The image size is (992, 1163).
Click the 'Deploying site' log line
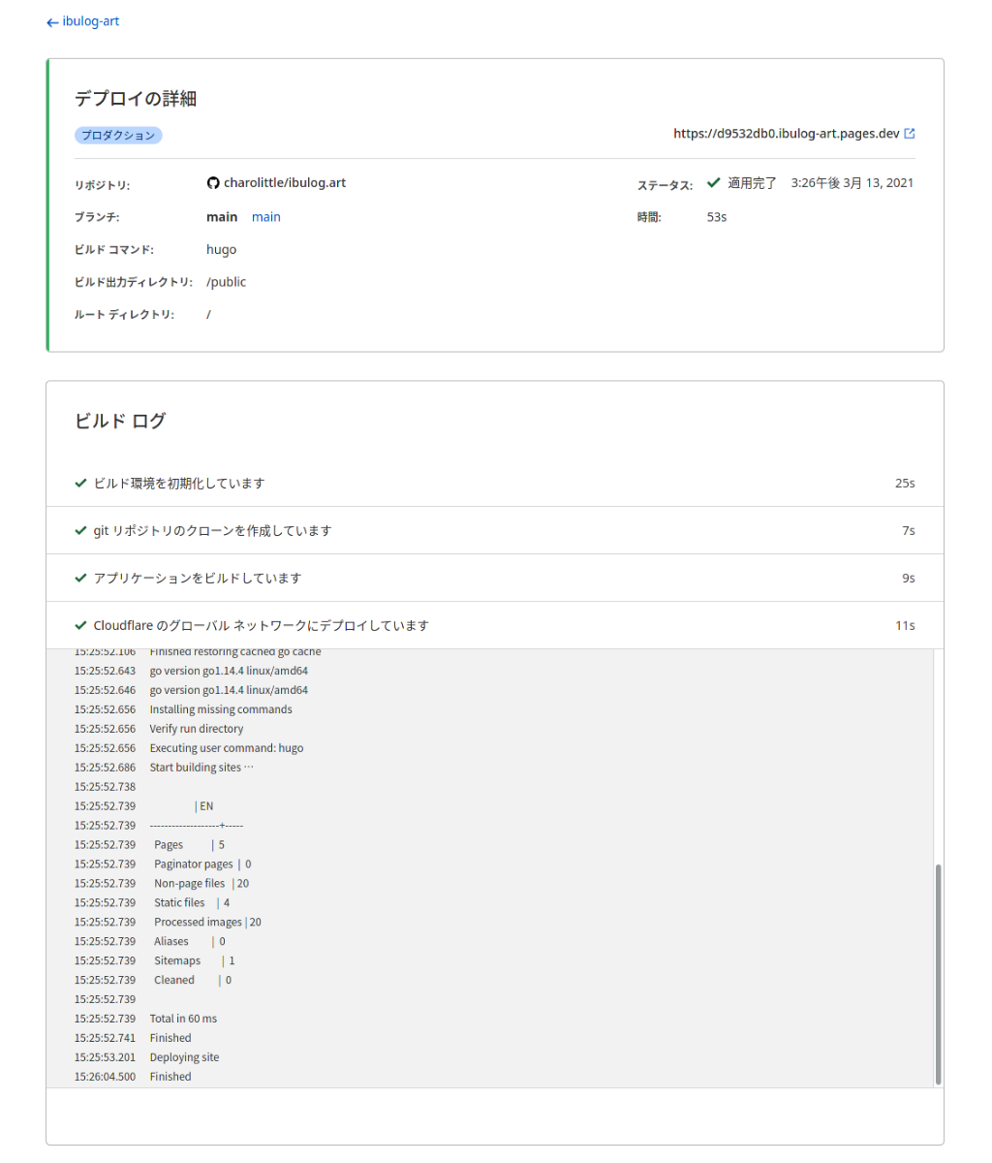pyautogui.click(x=184, y=1057)
